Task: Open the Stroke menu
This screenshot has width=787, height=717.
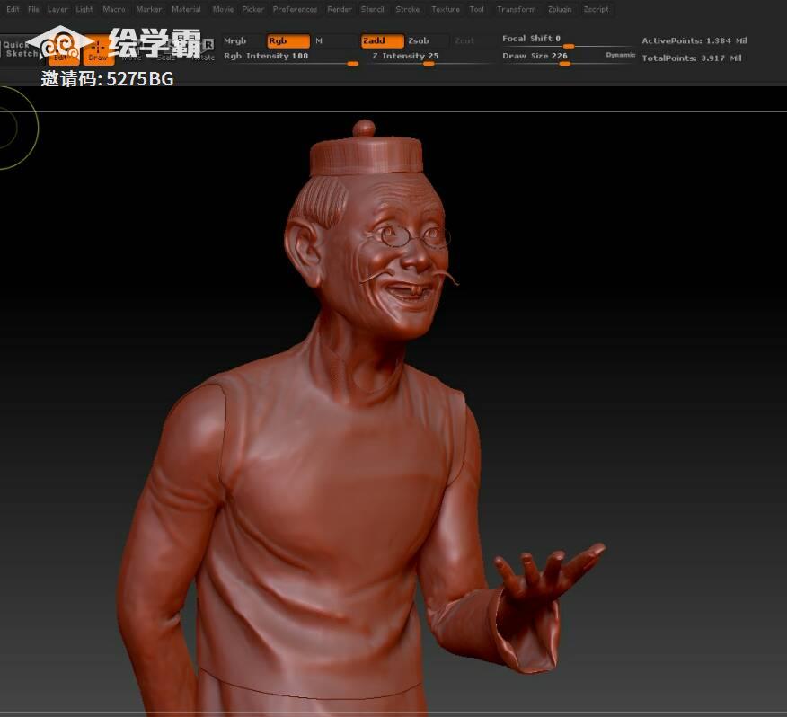Action: (x=408, y=9)
